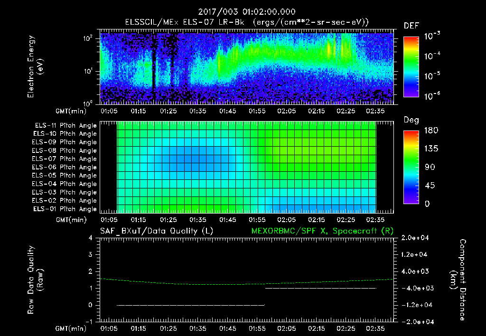486x336 pixels.
Task: Click the -1 tick on Raw Data Quality axis
Action: coord(89,322)
